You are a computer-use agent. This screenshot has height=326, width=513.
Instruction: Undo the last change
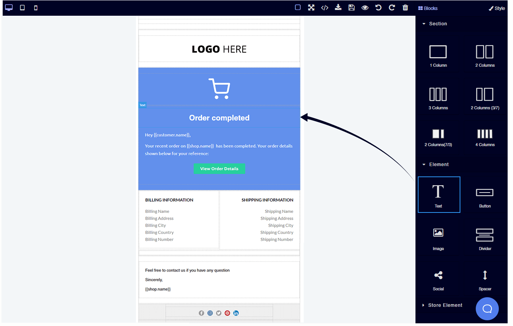pyautogui.click(x=378, y=7)
